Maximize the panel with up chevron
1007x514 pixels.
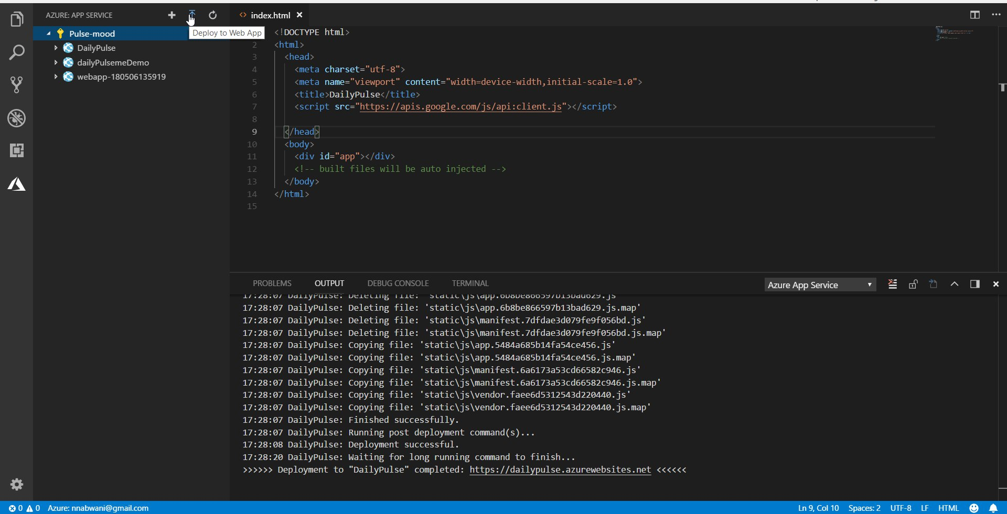955,284
